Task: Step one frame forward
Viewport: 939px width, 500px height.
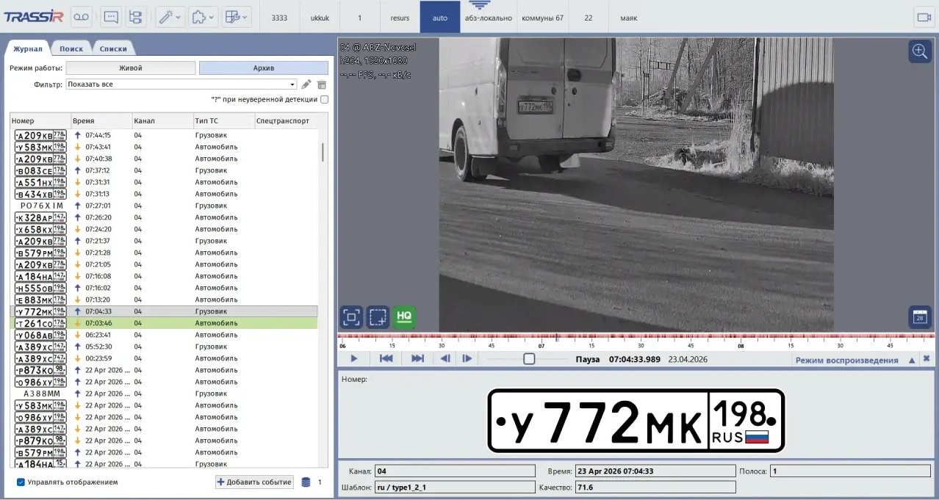Action: click(x=467, y=359)
